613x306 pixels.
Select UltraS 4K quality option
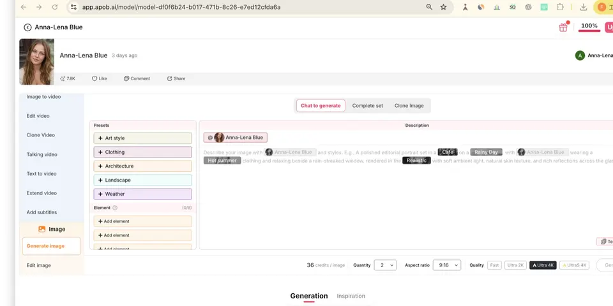click(574, 265)
